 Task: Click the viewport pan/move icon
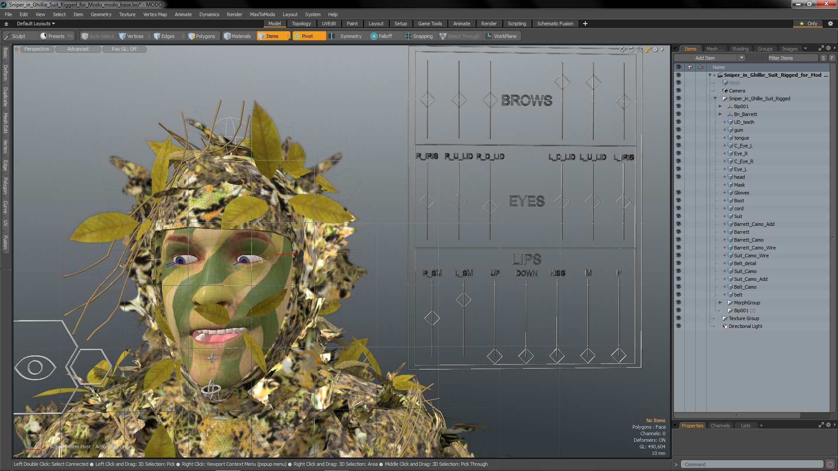[622, 49]
